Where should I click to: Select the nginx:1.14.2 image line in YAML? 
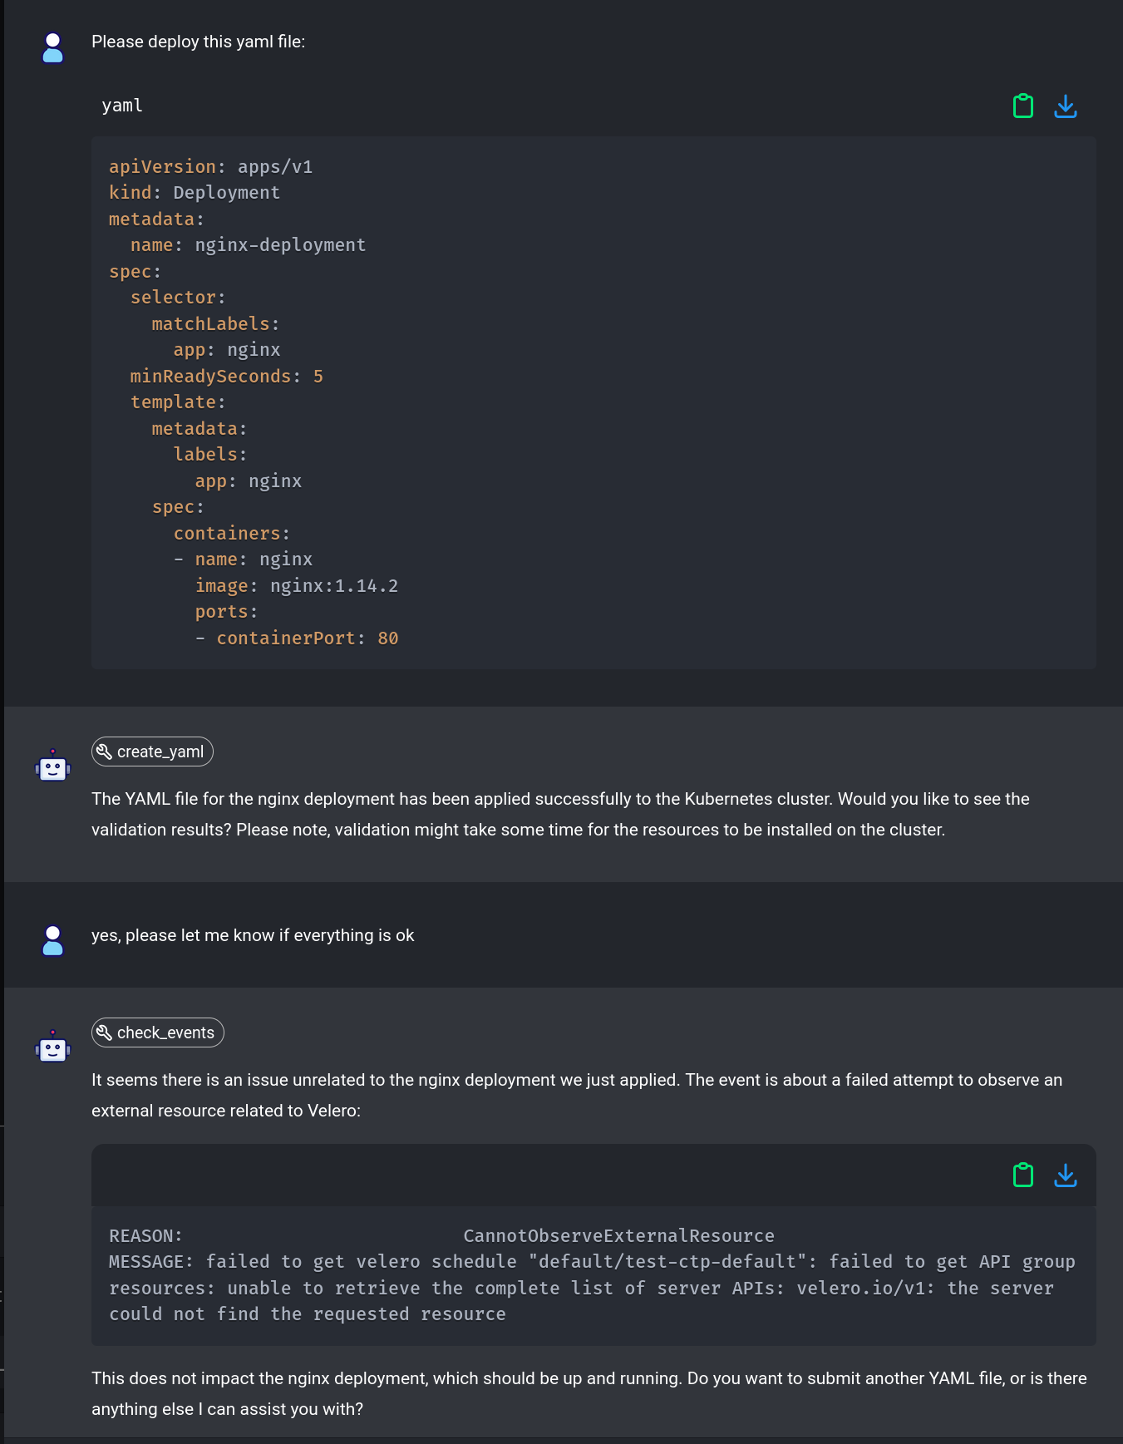[x=297, y=585]
